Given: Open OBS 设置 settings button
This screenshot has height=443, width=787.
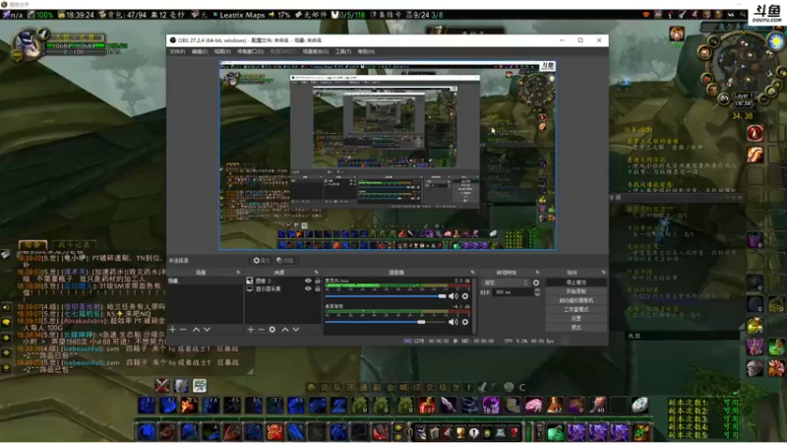Looking at the screenshot, I should coord(575,318).
